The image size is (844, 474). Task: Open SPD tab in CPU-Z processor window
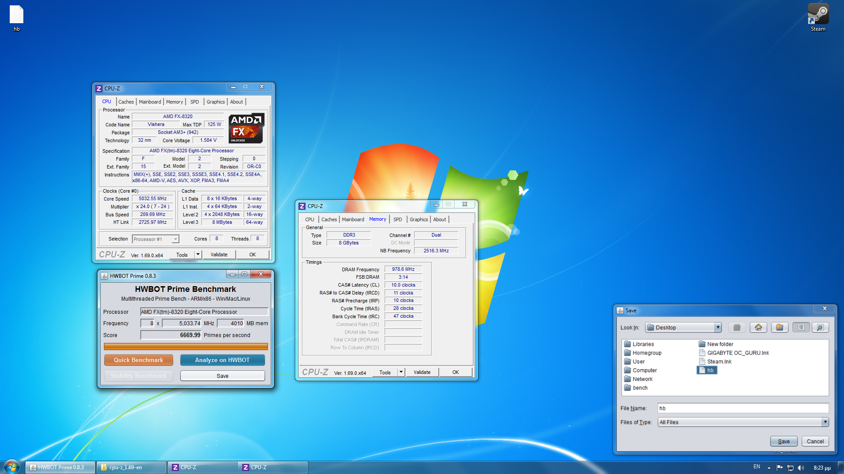coord(195,102)
